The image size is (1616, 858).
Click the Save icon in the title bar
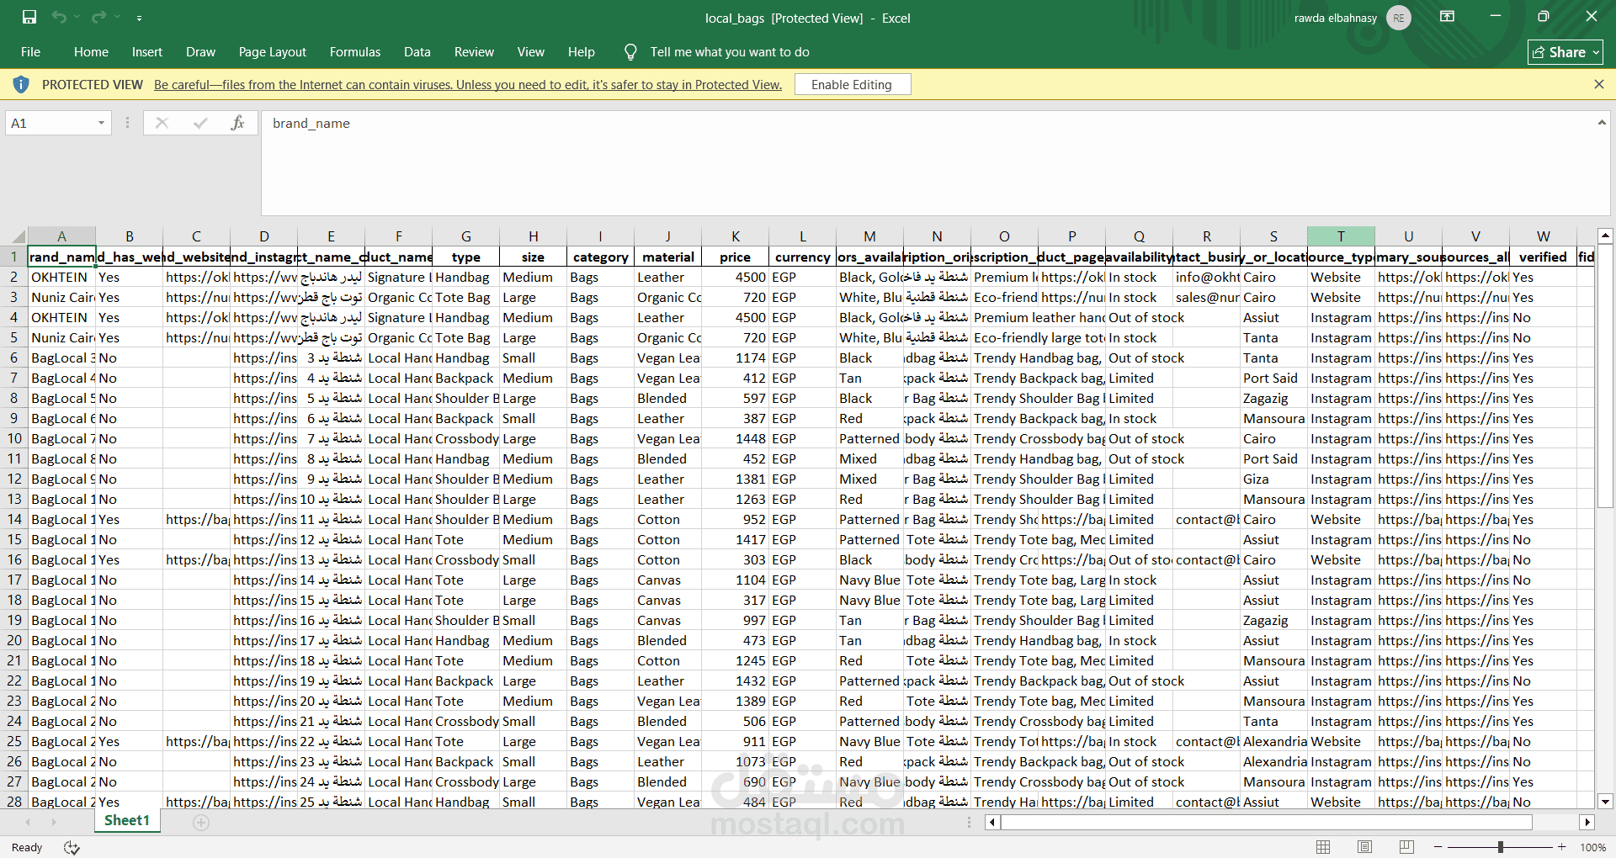point(29,17)
